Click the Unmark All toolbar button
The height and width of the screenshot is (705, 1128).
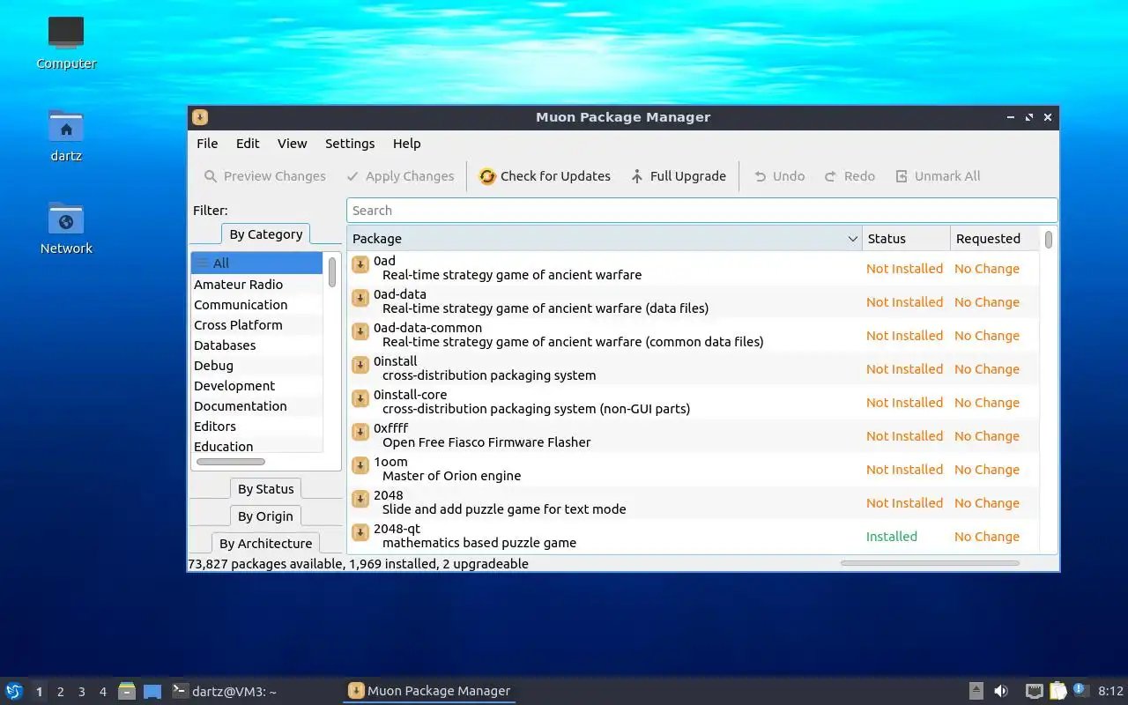coord(938,176)
